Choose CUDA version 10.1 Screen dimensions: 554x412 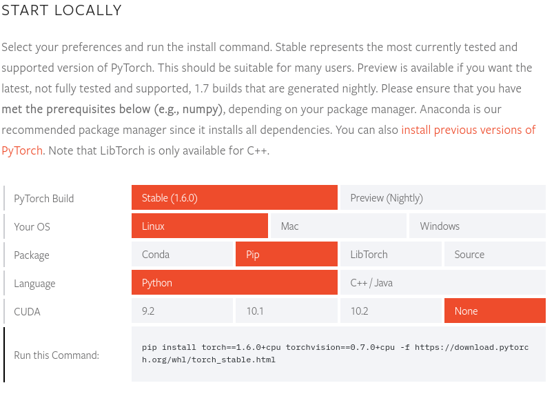click(286, 311)
